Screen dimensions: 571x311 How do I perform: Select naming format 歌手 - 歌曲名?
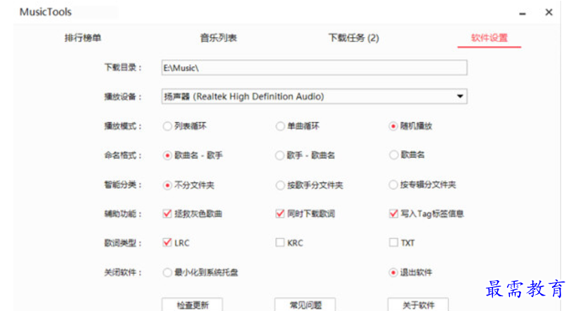click(x=280, y=156)
